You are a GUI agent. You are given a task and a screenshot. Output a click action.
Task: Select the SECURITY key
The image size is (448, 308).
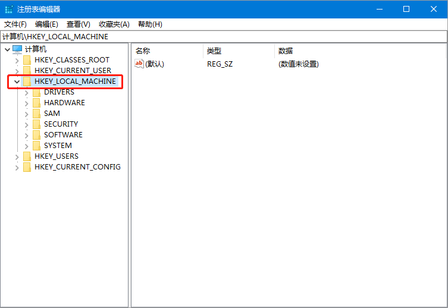(61, 124)
